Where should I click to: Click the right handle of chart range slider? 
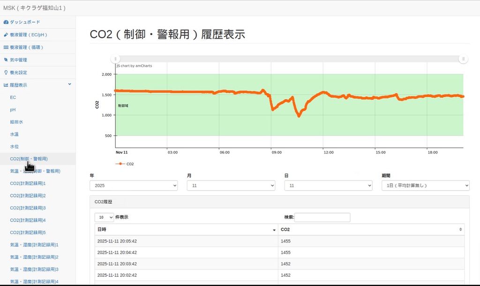click(x=463, y=59)
